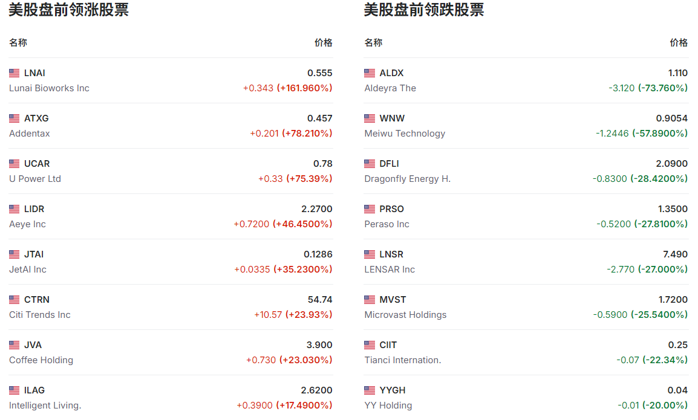Open the LIDR ticker link

[x=34, y=209]
